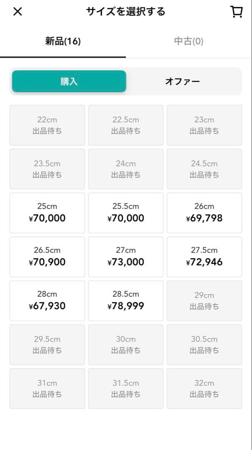Select the 27cm ¥73,000 listing

(126, 256)
